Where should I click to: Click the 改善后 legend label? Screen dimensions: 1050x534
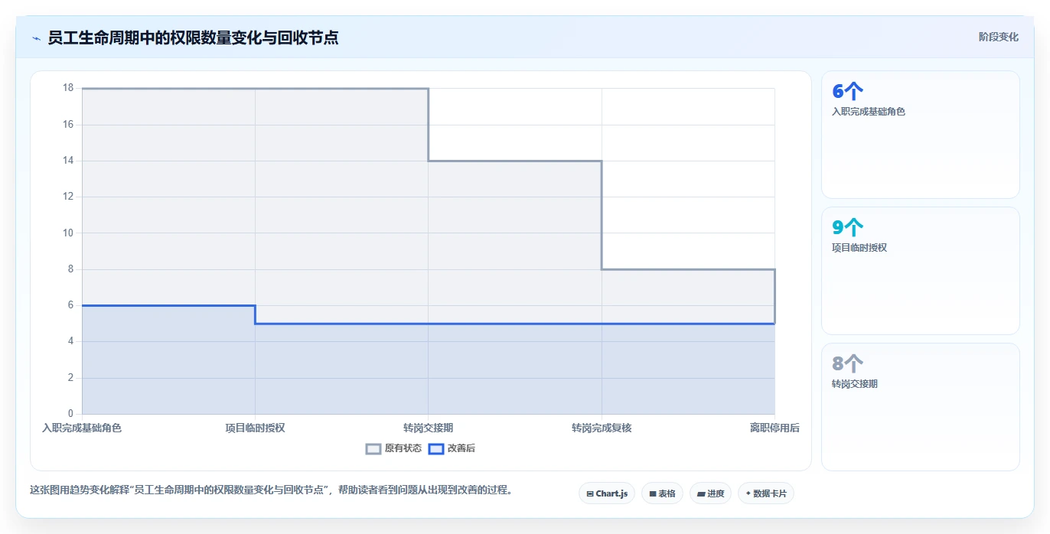pos(461,448)
